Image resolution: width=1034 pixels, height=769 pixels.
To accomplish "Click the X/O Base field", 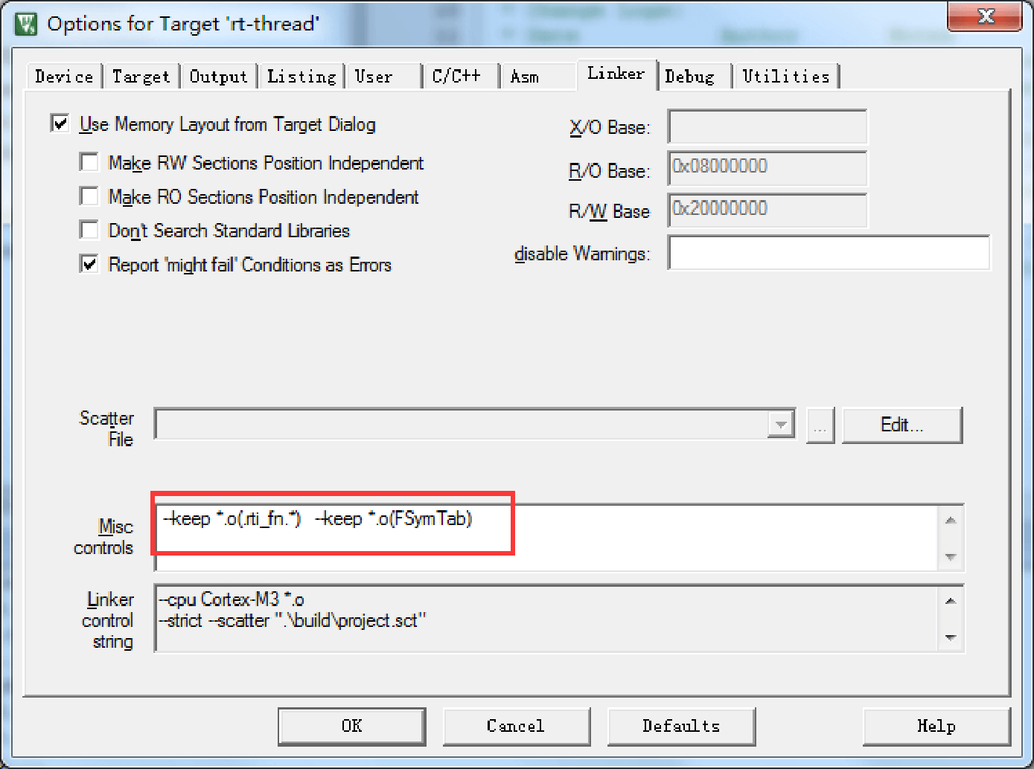I will tap(767, 126).
